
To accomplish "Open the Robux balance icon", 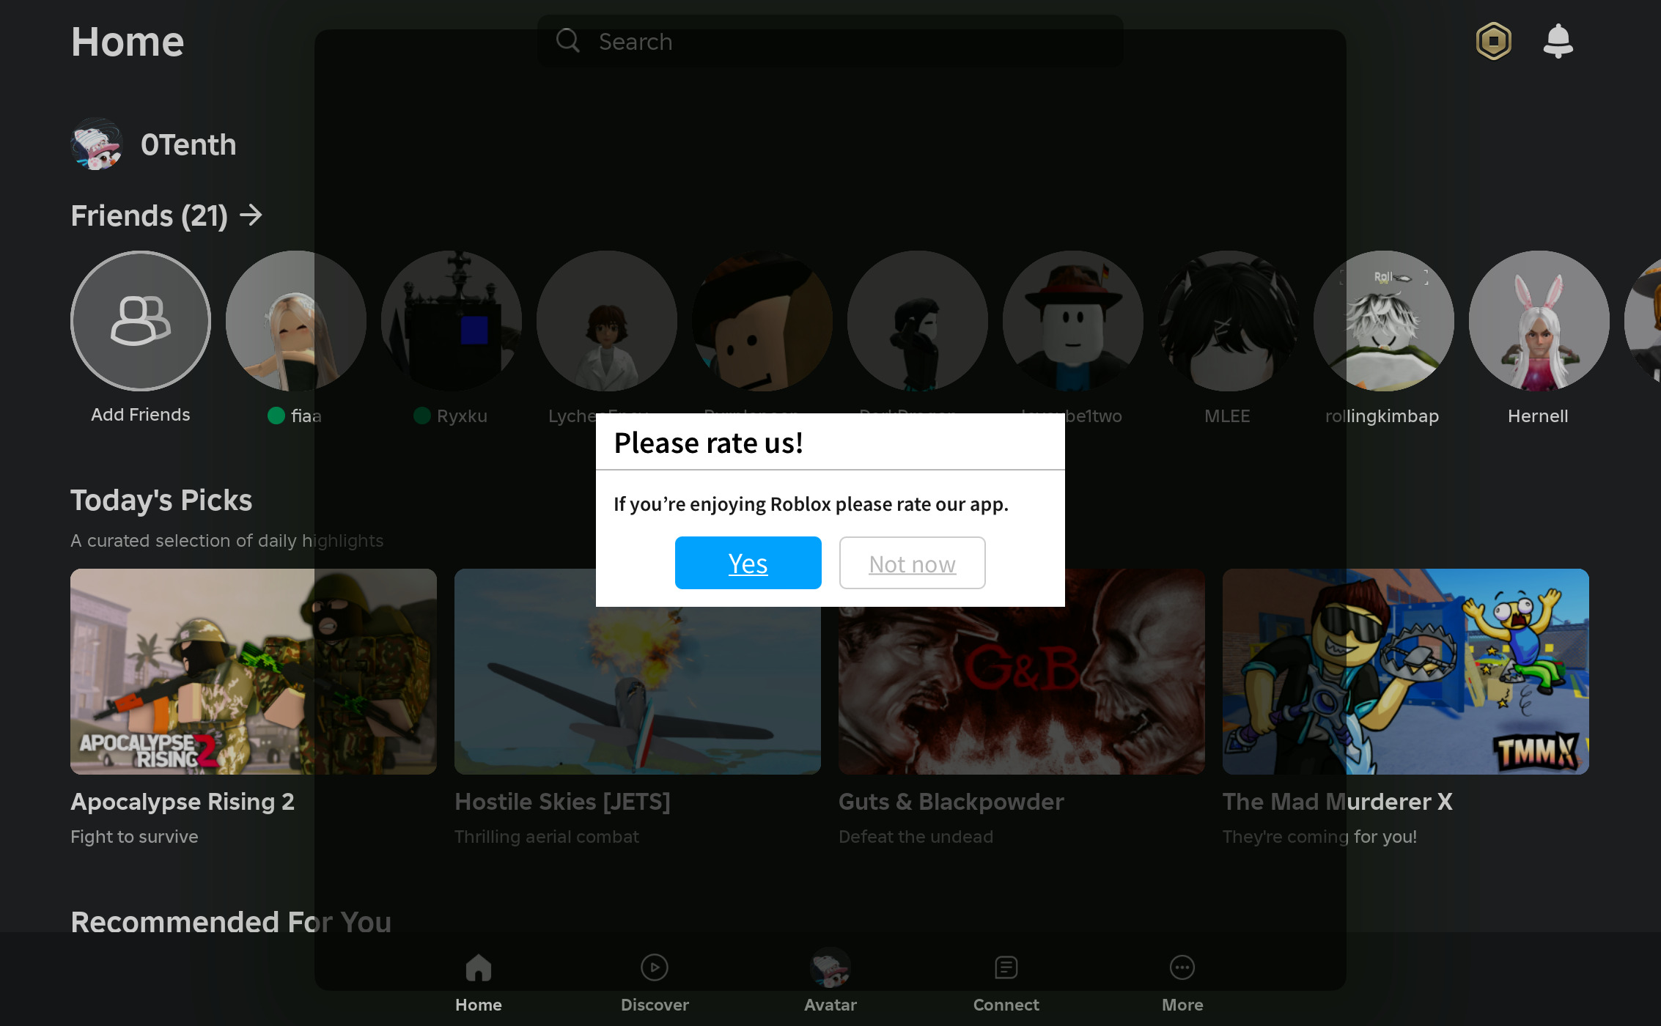I will tap(1494, 41).
